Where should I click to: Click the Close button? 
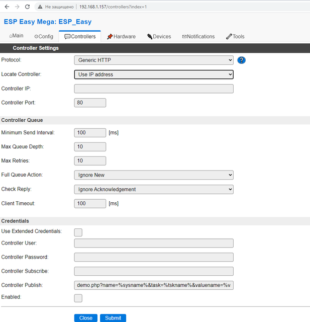[86, 318]
